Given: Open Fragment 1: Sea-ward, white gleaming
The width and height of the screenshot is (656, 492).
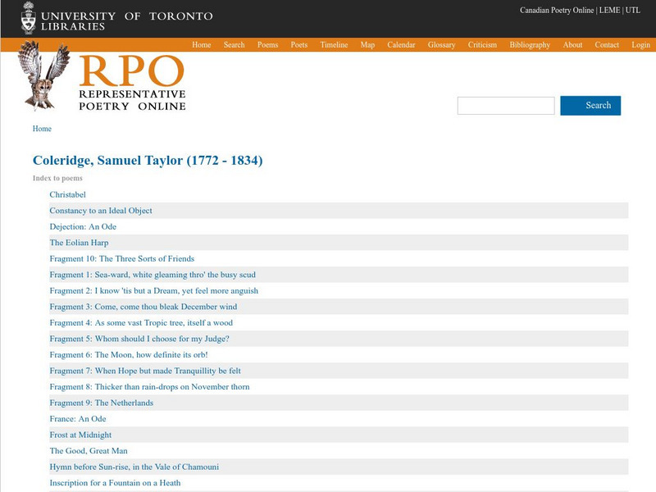Looking at the screenshot, I should pyautogui.click(x=153, y=275).
